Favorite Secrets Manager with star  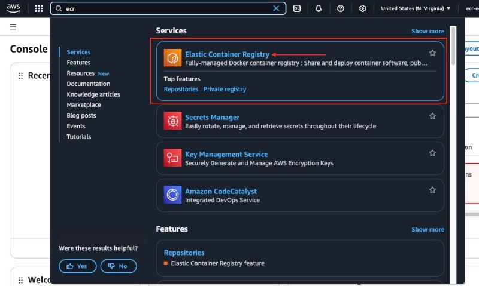[432, 116]
